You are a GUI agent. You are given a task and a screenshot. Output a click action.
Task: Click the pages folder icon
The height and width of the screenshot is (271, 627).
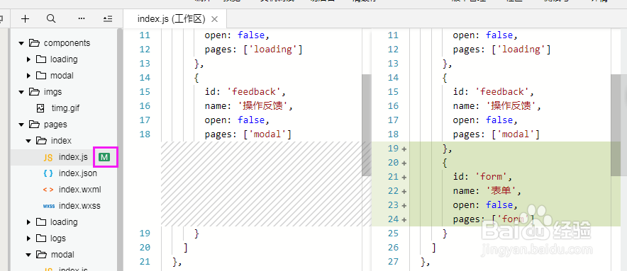(x=34, y=124)
